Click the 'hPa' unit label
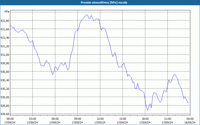Image resolution: width=200 pixels, height=125 pixels. tap(7, 11)
